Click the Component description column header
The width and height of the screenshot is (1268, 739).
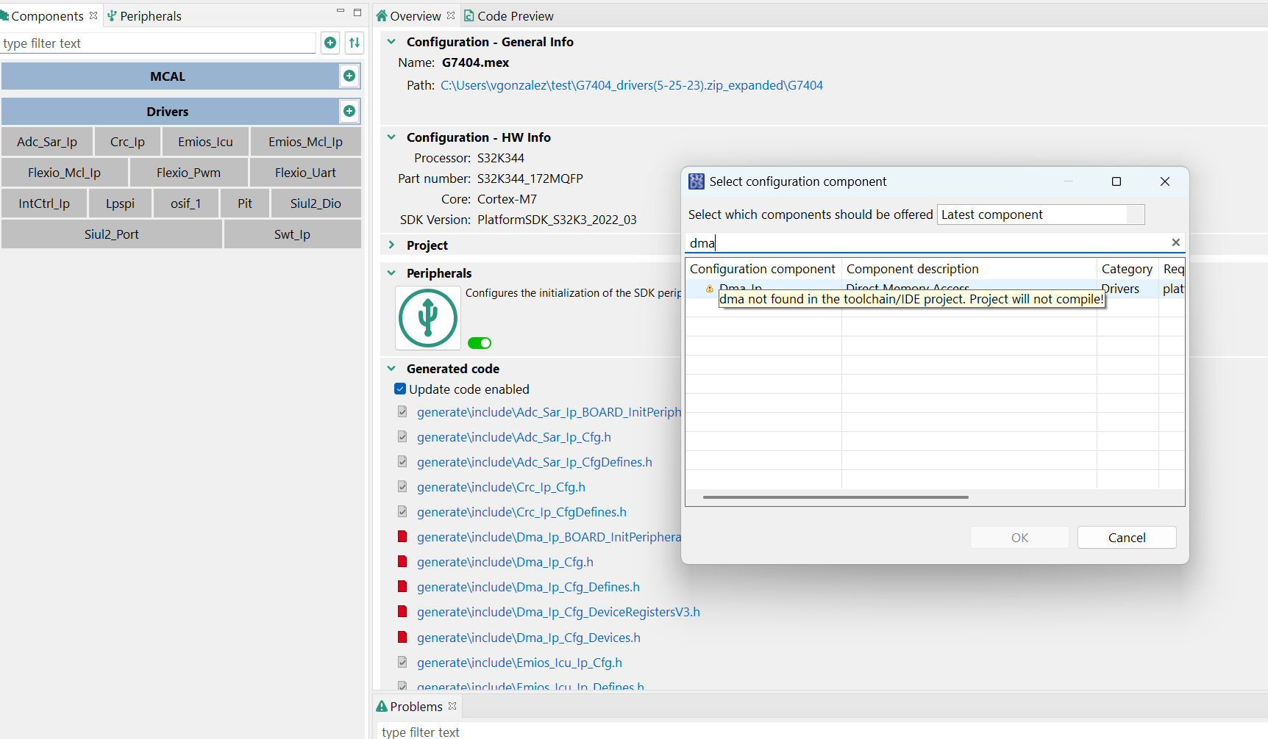coord(969,269)
